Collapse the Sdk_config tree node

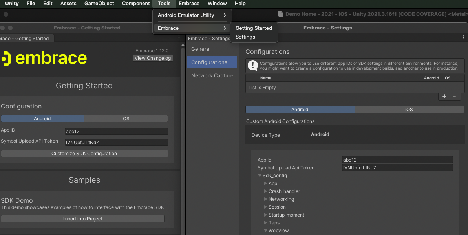click(x=260, y=176)
